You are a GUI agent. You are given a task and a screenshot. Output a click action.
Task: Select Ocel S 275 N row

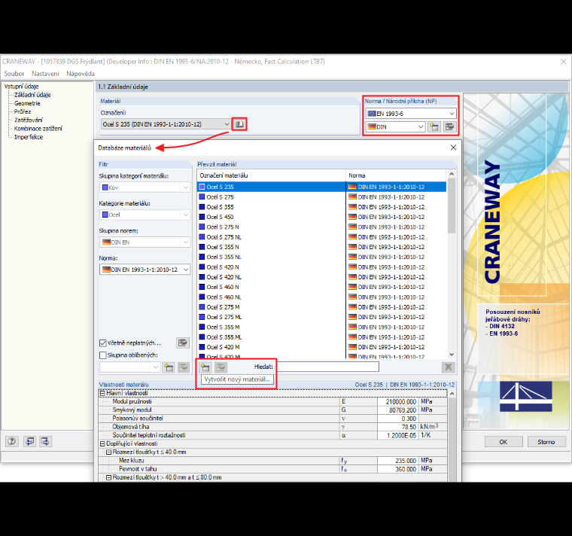[322, 227]
